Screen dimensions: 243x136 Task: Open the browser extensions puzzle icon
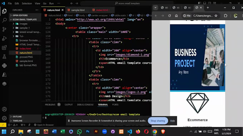coord(225,16)
